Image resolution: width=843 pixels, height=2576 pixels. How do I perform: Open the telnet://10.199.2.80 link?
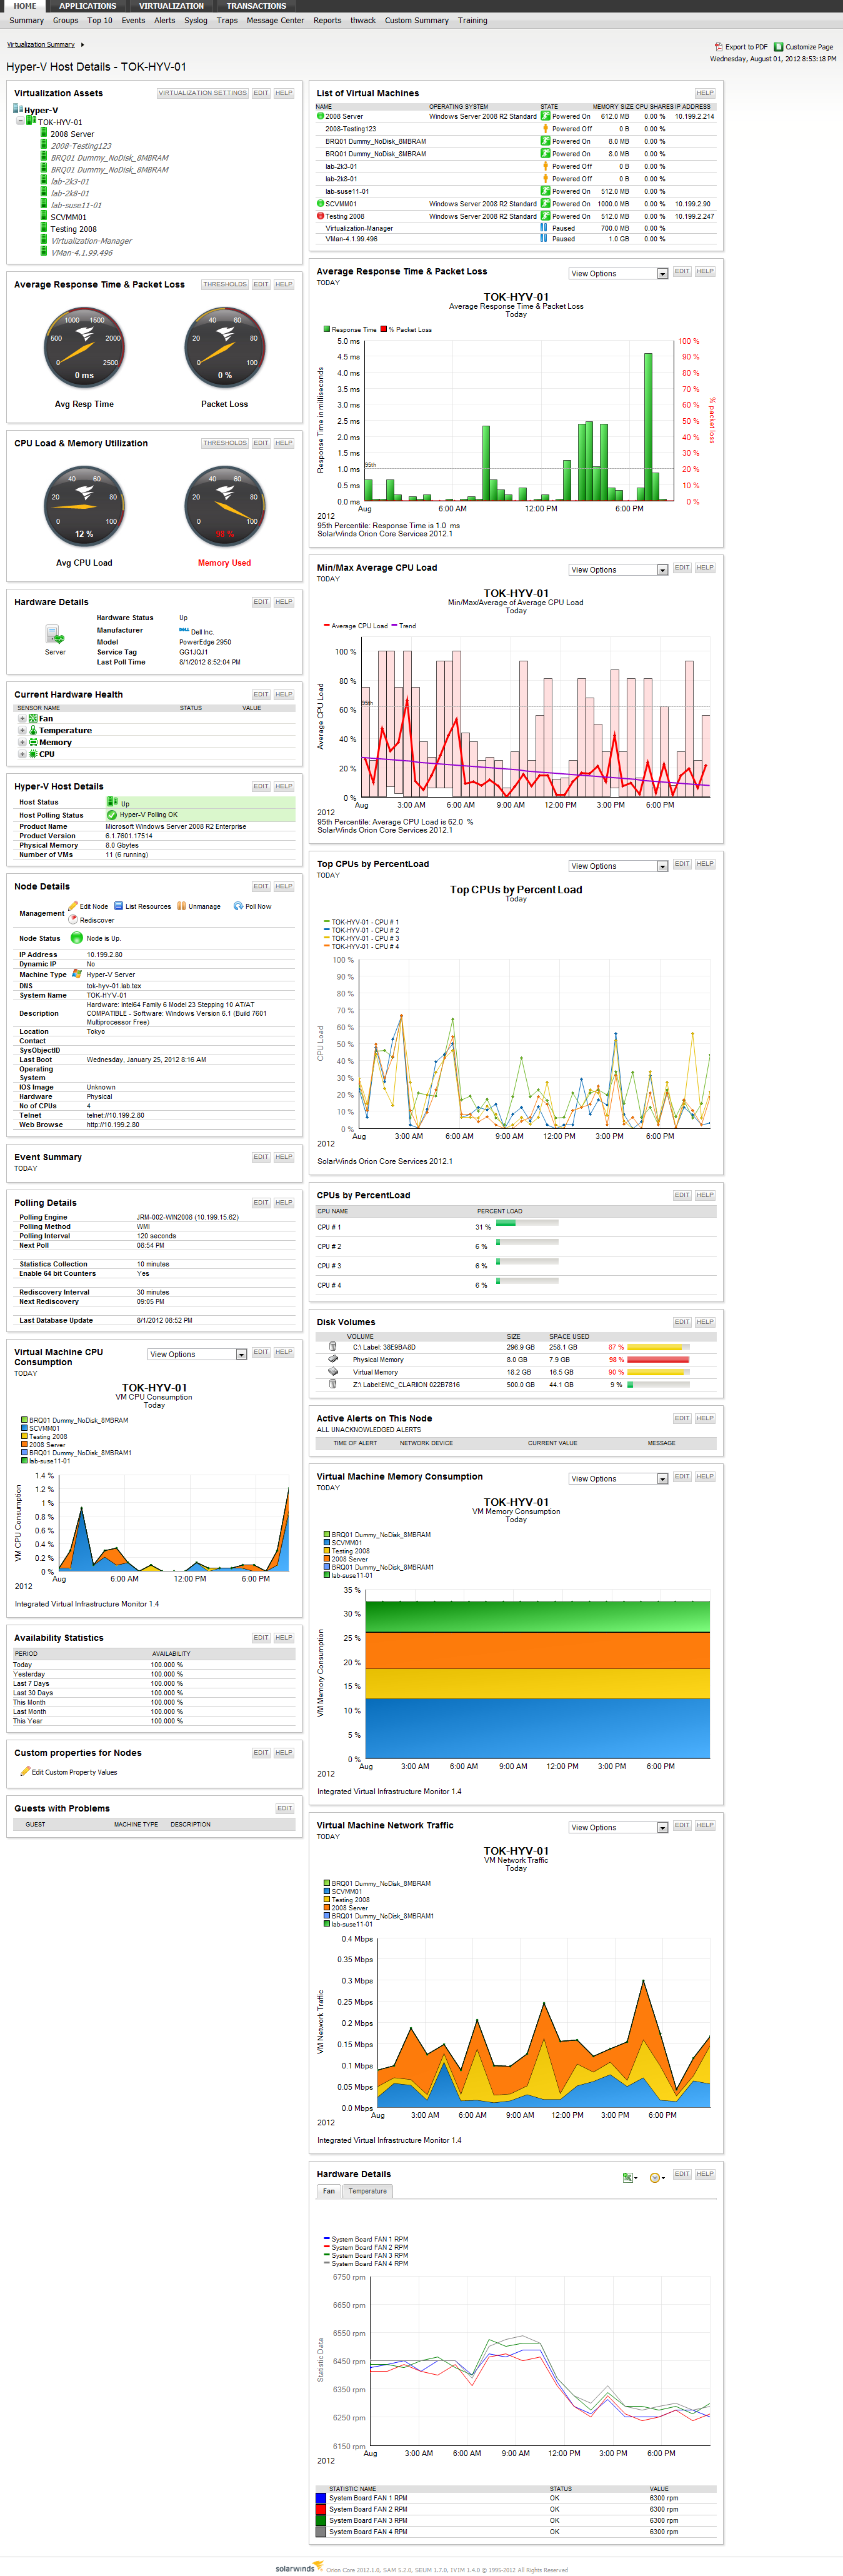click(x=115, y=1115)
